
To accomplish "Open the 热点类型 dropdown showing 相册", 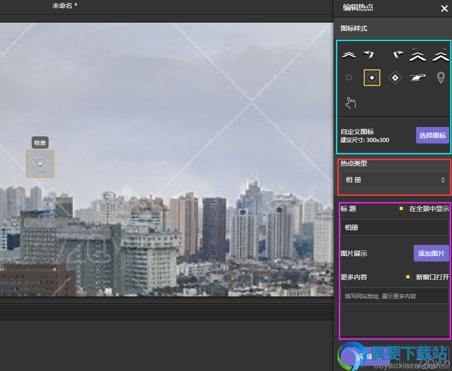I will pos(394,180).
